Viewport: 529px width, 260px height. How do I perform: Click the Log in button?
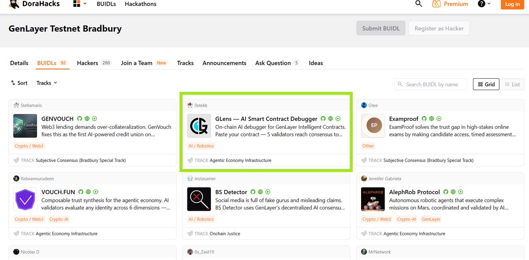[512, 4]
